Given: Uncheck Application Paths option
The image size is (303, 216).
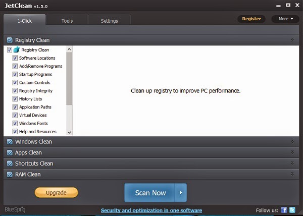Looking at the screenshot, I should coord(15,107).
